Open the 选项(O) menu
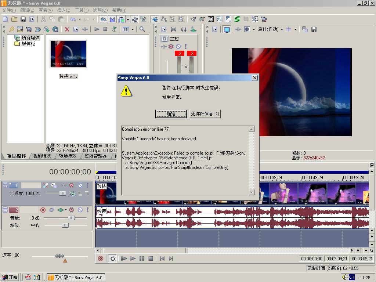Screen dimensions: 376x282 pos(100,10)
